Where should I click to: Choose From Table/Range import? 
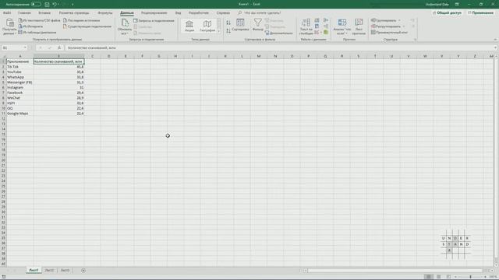click(x=37, y=33)
